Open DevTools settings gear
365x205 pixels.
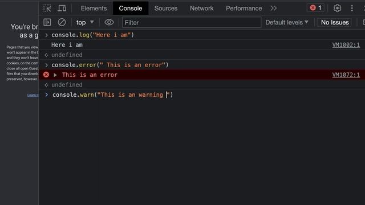(x=337, y=9)
